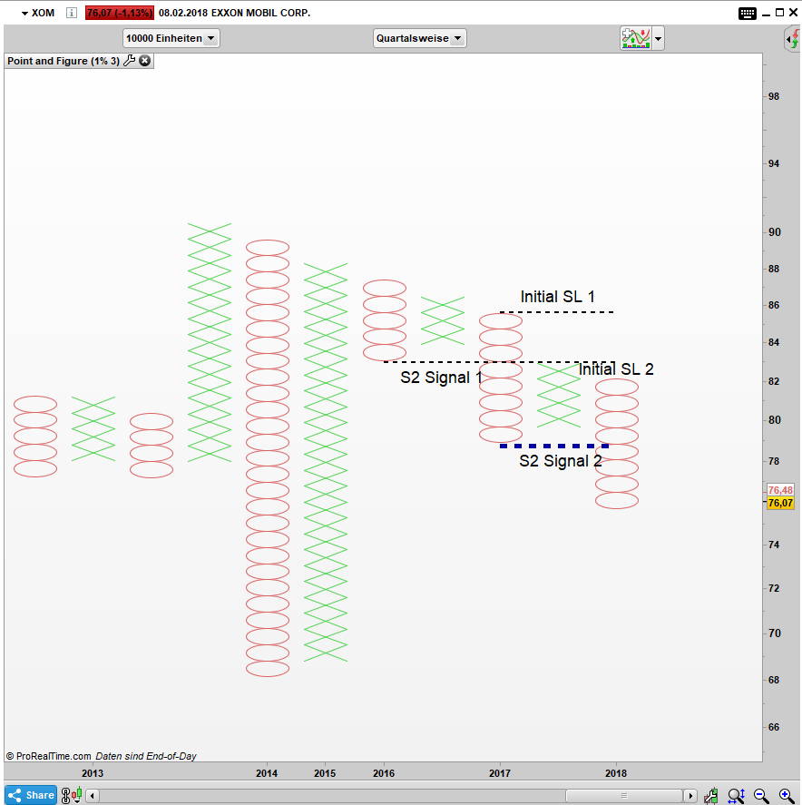Click the chart icon right of scrollbar
Image resolution: width=802 pixels, height=805 pixels.
click(x=713, y=796)
